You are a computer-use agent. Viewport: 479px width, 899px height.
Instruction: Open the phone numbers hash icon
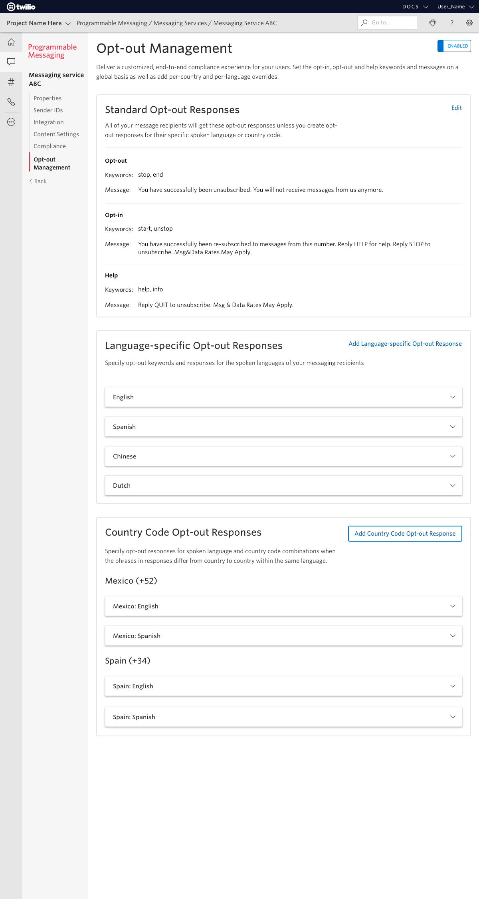click(x=11, y=82)
